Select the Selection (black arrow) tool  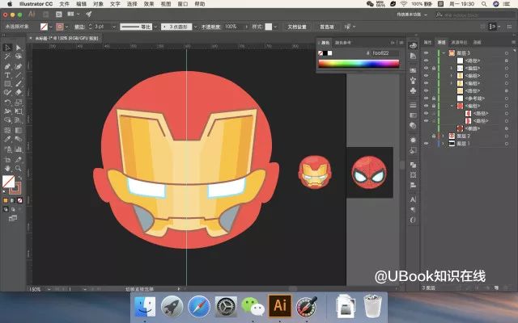coord(7,48)
